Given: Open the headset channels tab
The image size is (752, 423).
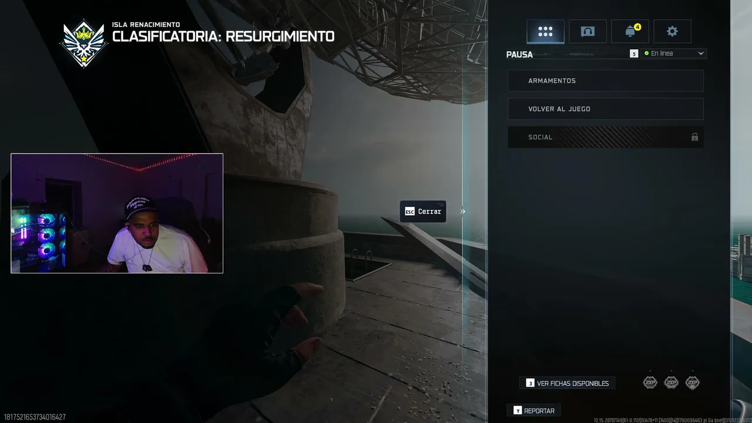Looking at the screenshot, I should click(x=587, y=32).
